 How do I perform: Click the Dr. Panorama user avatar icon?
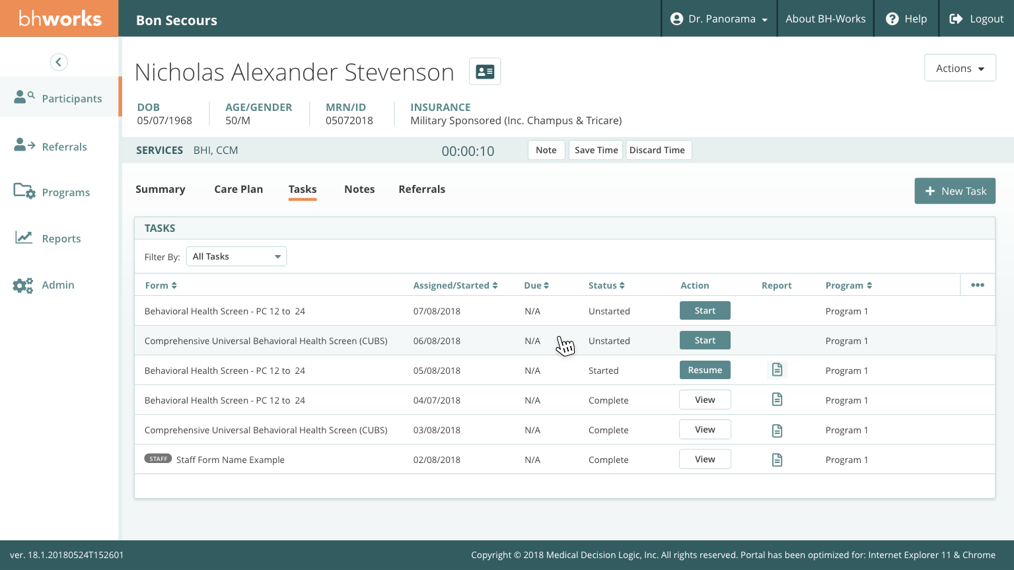tap(676, 18)
